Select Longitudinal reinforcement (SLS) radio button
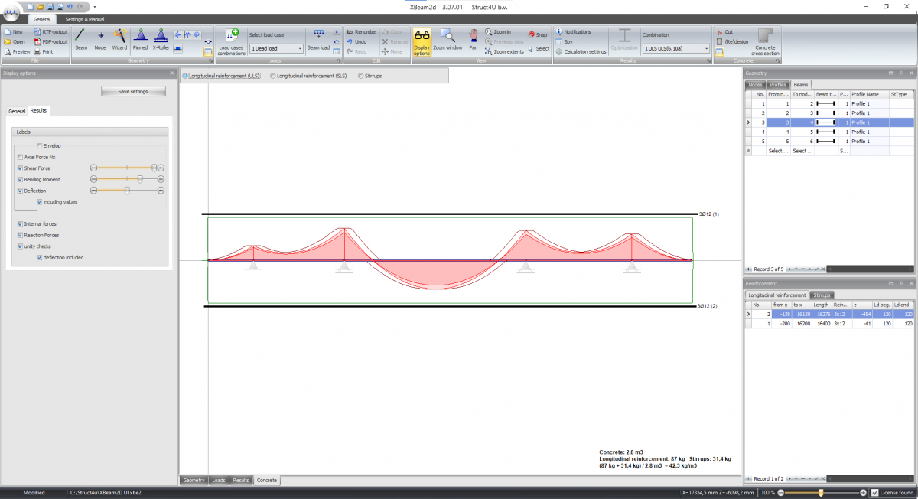The width and height of the screenshot is (918, 499). click(275, 77)
